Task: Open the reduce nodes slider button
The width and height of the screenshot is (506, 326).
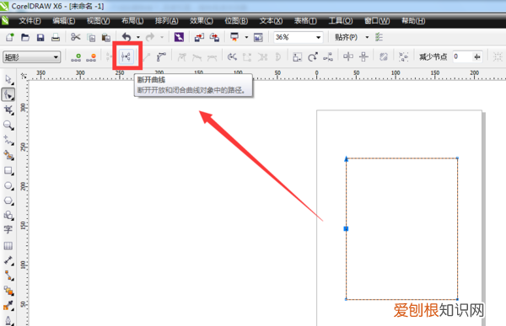Action: pos(477,57)
